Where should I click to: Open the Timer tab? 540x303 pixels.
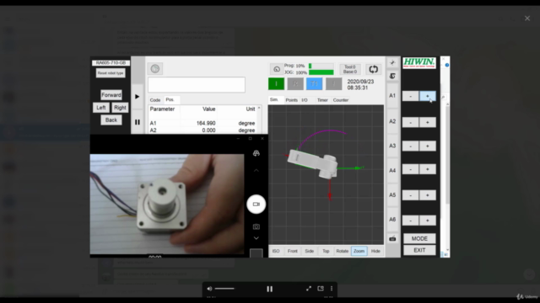[322, 100]
